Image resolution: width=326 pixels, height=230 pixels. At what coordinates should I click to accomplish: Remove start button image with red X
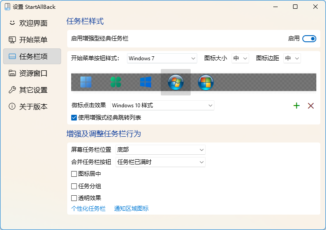311,106
